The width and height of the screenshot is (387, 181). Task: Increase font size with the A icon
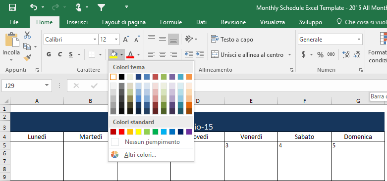126,39
